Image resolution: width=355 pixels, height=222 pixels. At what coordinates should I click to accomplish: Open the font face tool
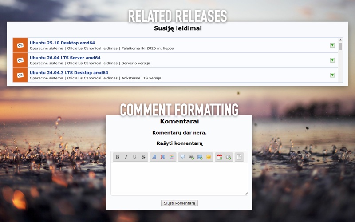[154, 157]
